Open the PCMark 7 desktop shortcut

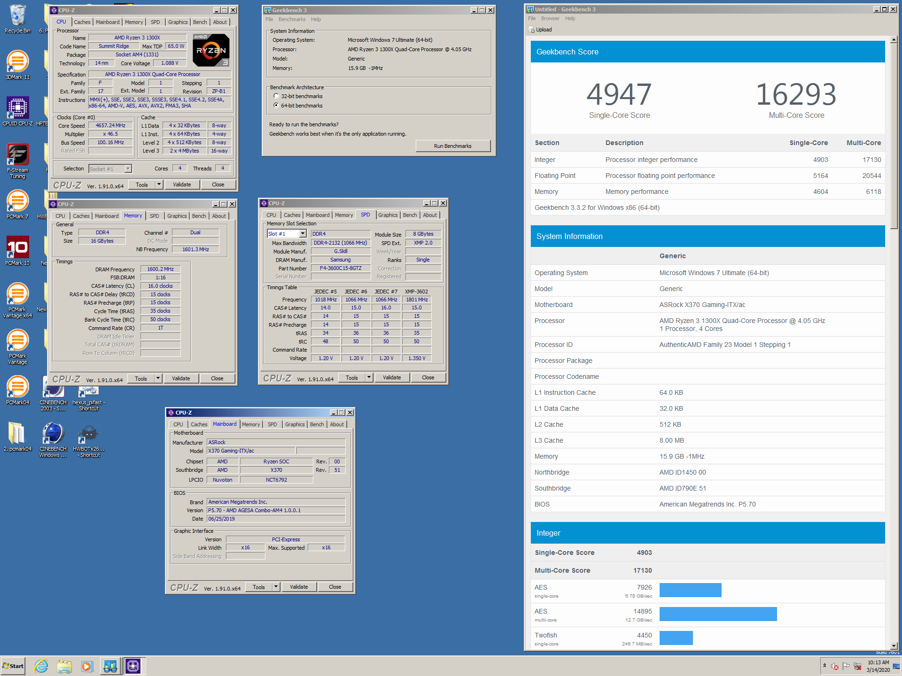click(17, 204)
